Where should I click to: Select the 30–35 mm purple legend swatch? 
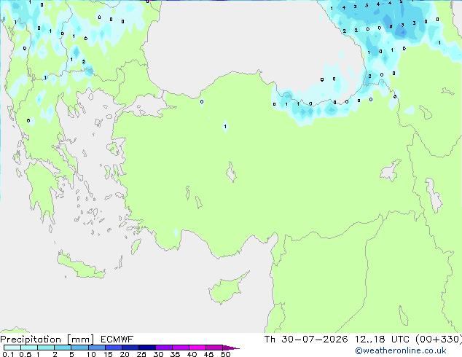click(x=163, y=348)
